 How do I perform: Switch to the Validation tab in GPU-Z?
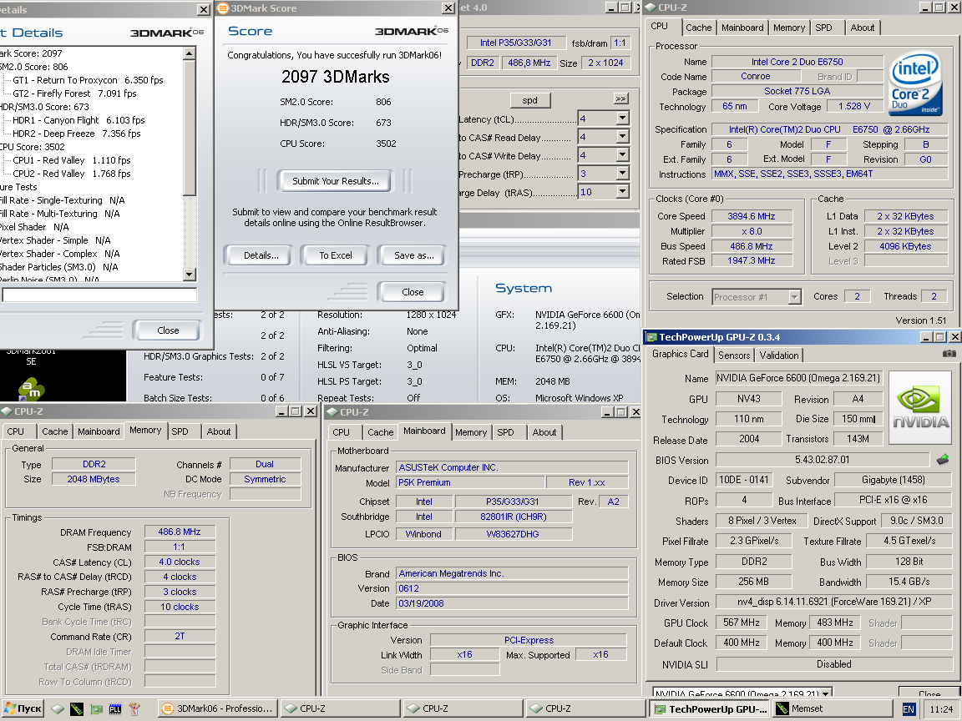coord(778,355)
